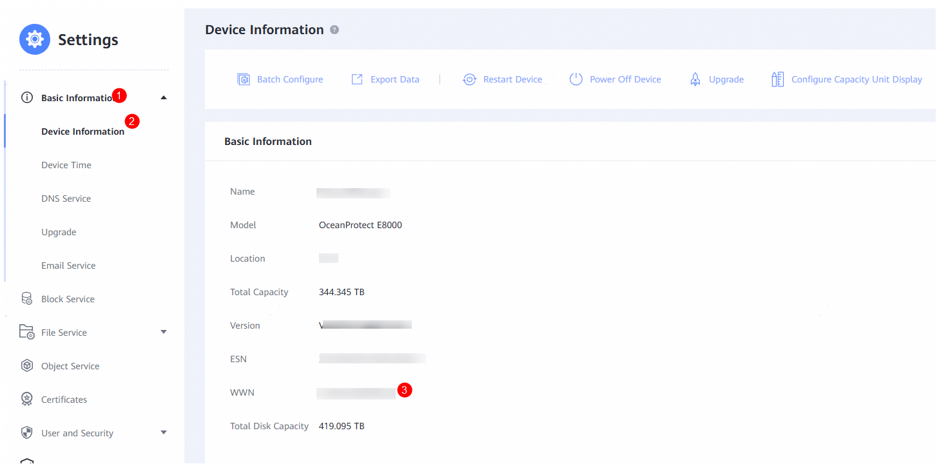937x464 pixels.
Task: Expand the User and Security arrow
Action: (164, 433)
